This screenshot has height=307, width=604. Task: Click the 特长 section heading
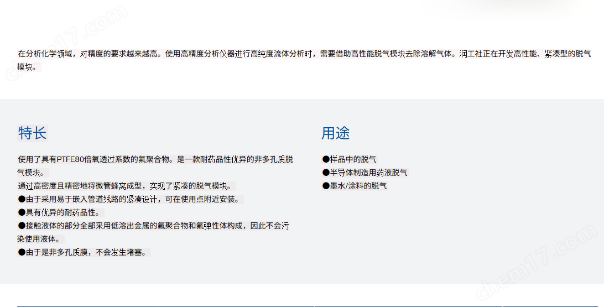32,133
